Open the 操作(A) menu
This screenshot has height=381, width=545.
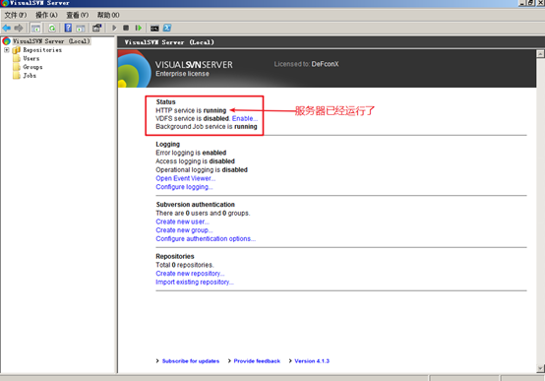[x=46, y=15]
